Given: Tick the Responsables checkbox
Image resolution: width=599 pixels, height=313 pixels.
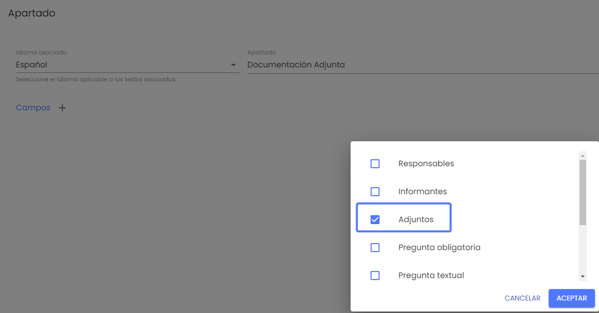Looking at the screenshot, I should (375, 164).
